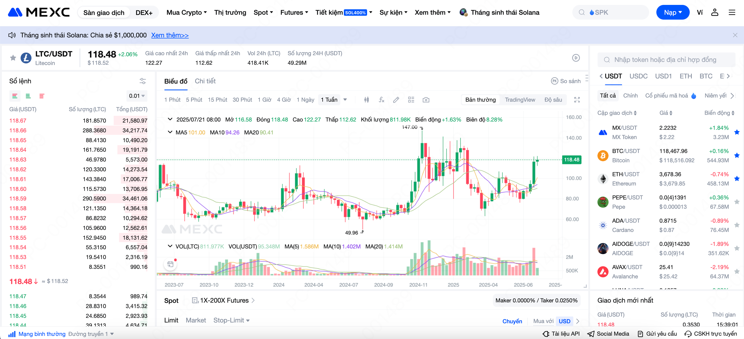Open the network status signal icon
Viewport: 744px width, 339px height.
tap(12, 334)
